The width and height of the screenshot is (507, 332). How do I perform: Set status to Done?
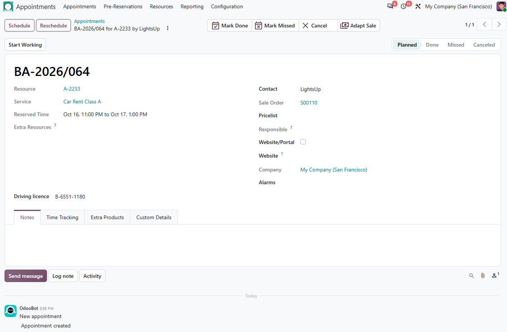tap(432, 44)
